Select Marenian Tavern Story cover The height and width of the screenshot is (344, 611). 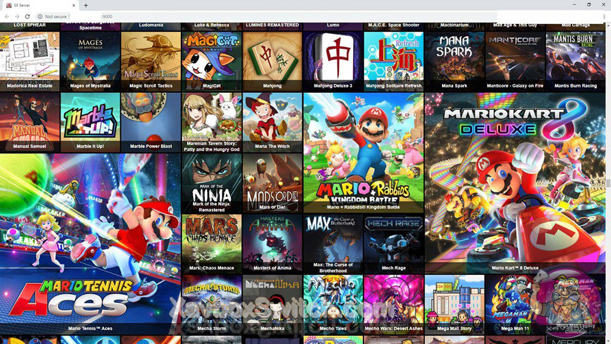(x=211, y=122)
